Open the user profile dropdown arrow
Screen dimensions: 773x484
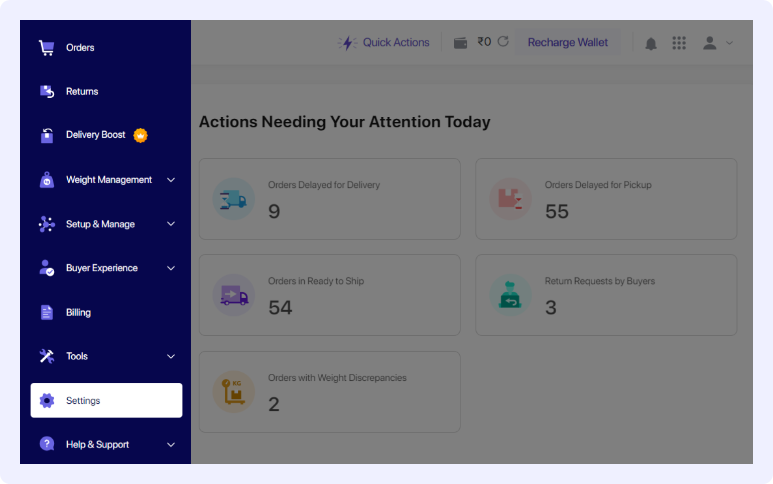[729, 43]
